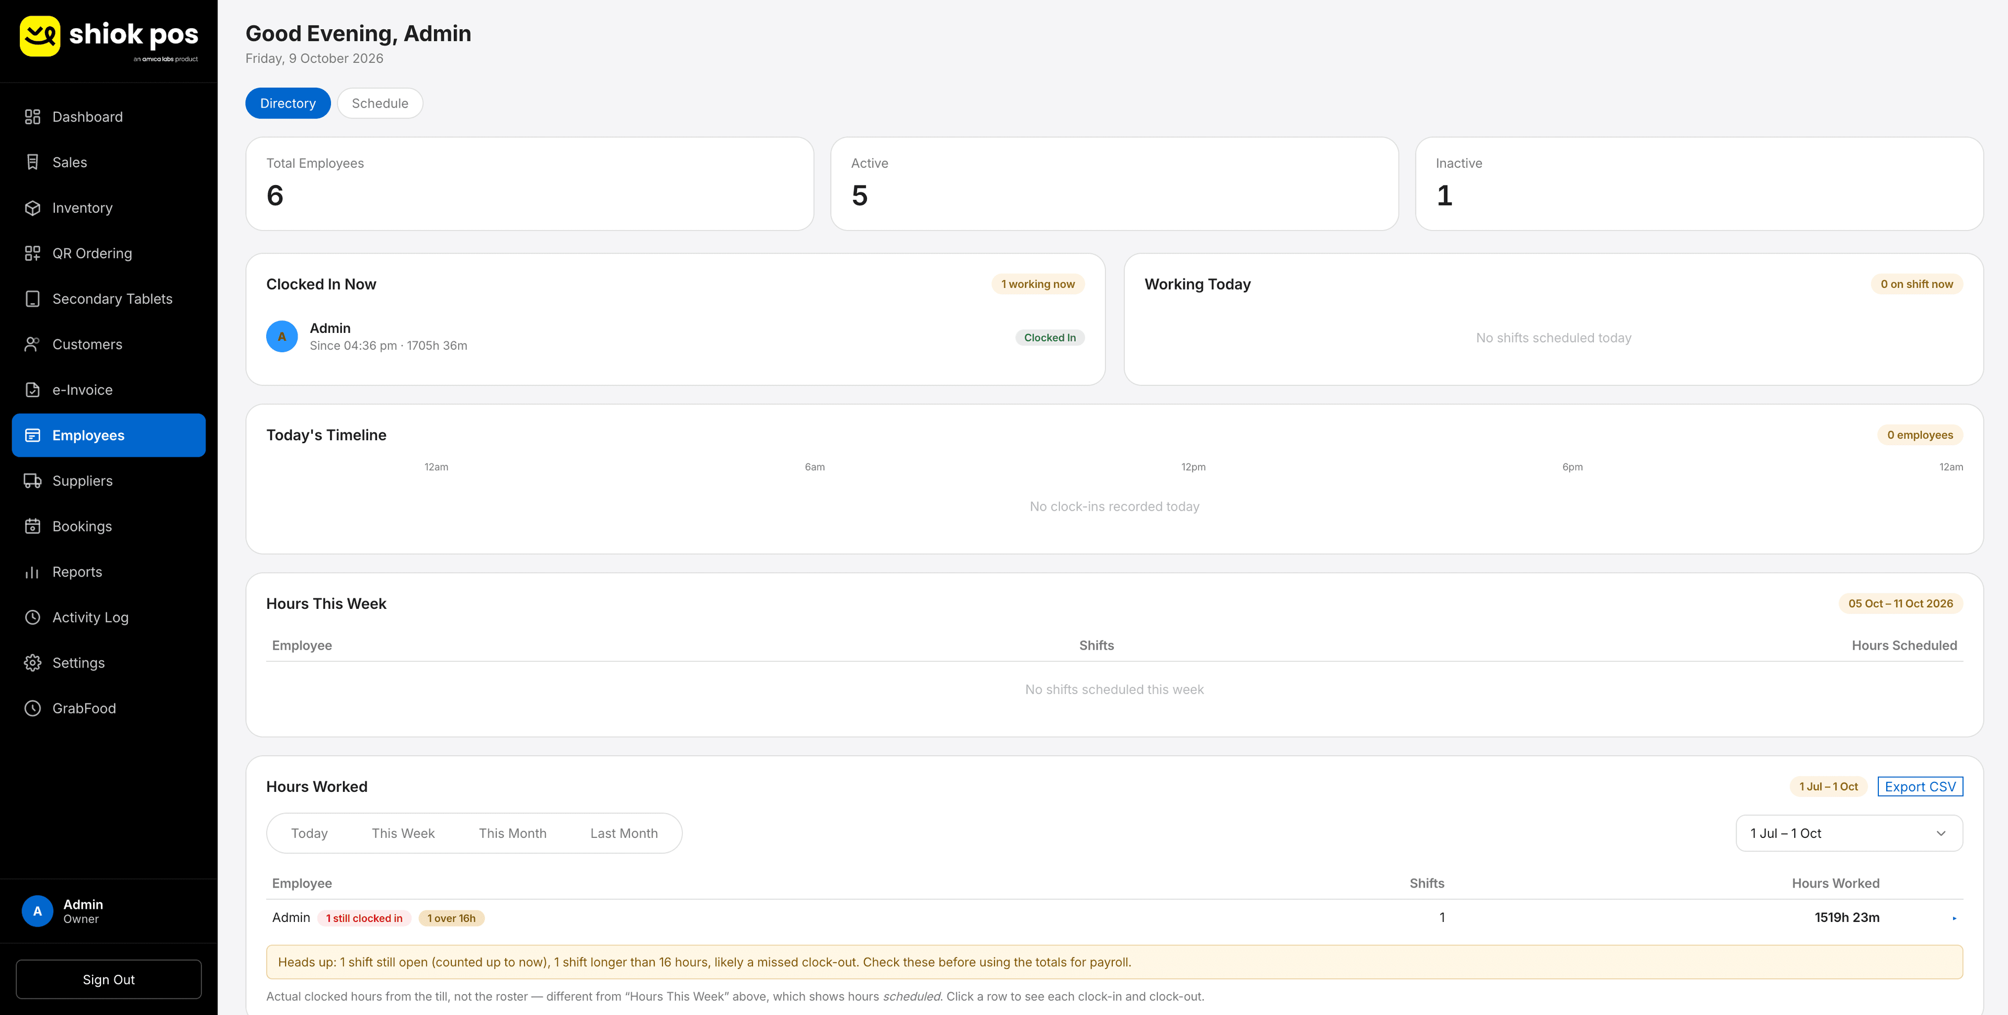Screen dimensions: 2008x1015
Task: Open the 1 Jul – 1 Oct date range dropdown
Action: (x=1848, y=834)
